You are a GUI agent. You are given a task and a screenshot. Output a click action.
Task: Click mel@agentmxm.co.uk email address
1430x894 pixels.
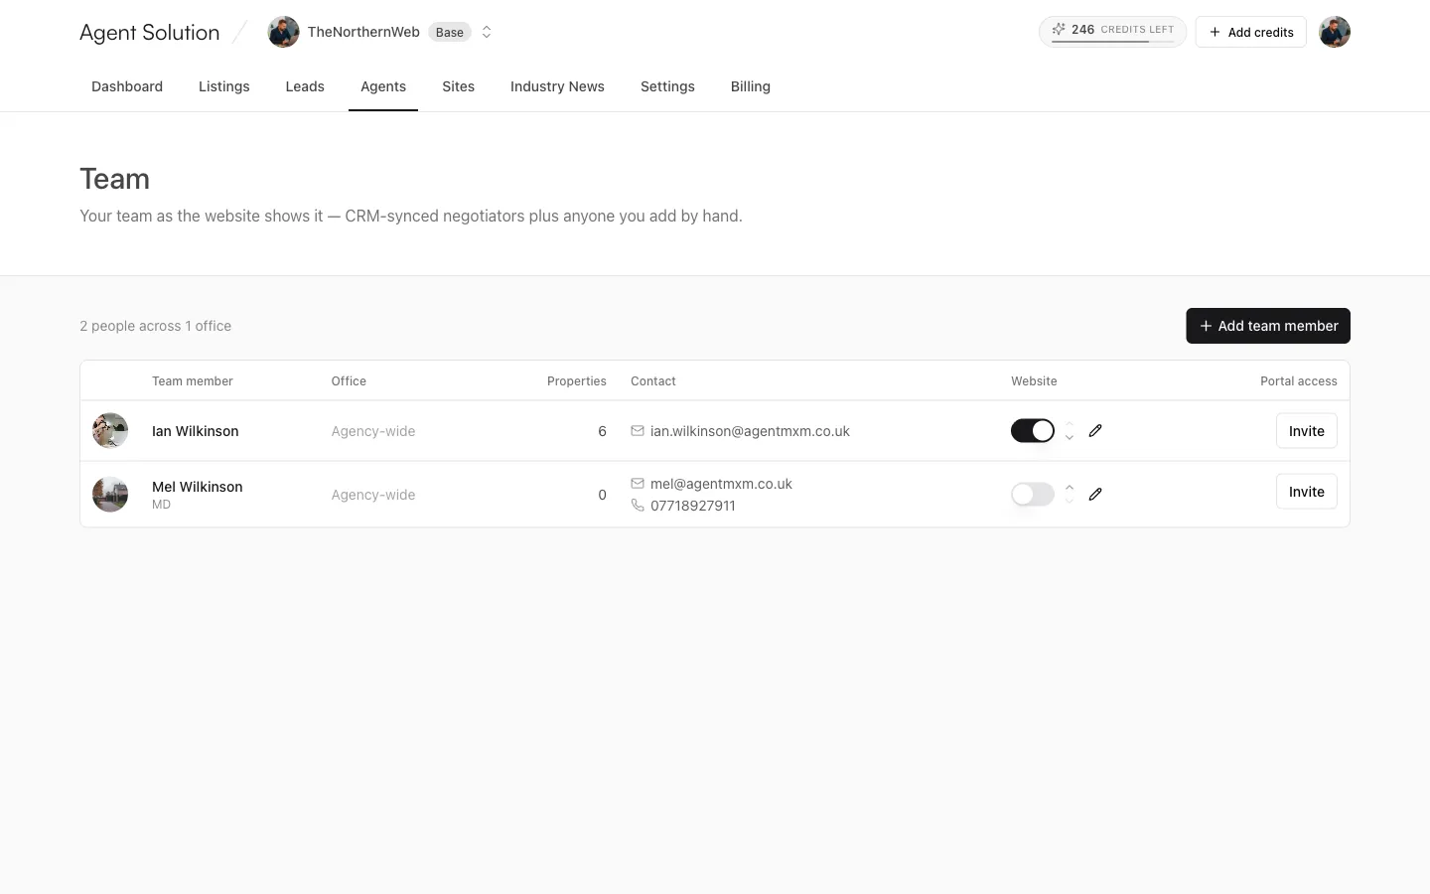pyautogui.click(x=721, y=484)
